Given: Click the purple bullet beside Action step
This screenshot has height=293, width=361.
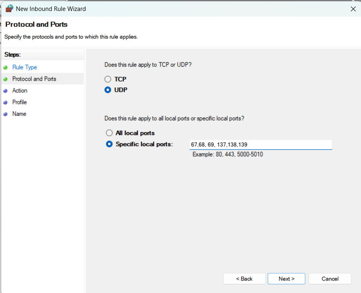Looking at the screenshot, I should click(5, 91).
